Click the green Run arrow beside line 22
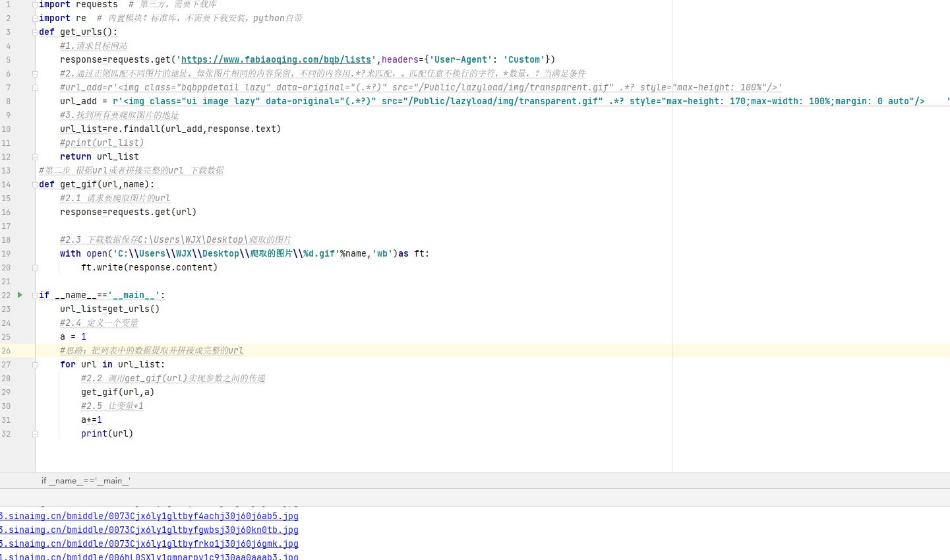Viewport: 950px width, 560px height. pos(20,295)
